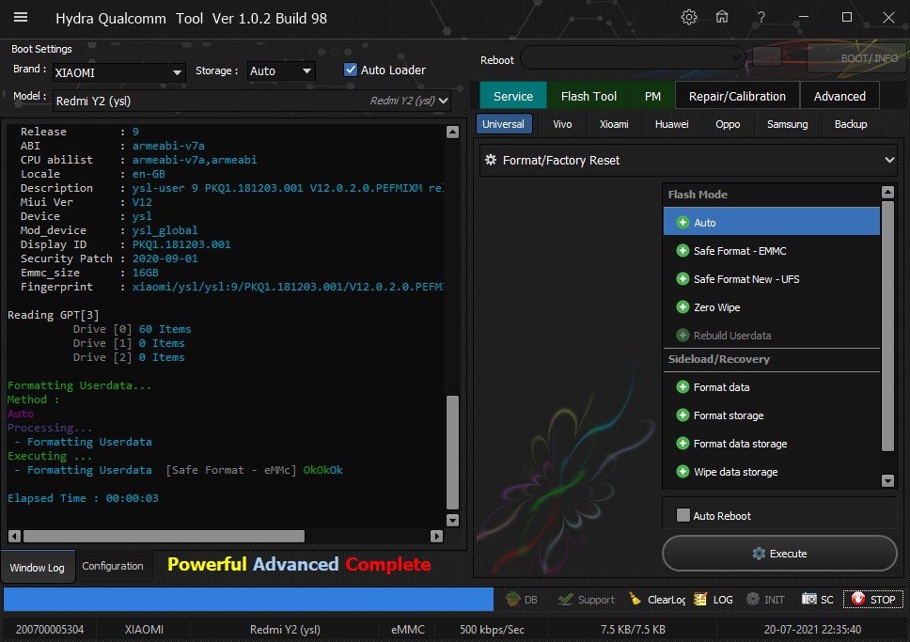910x642 pixels.
Task: Click small button next to Reboot dropdown
Action: [x=767, y=57]
